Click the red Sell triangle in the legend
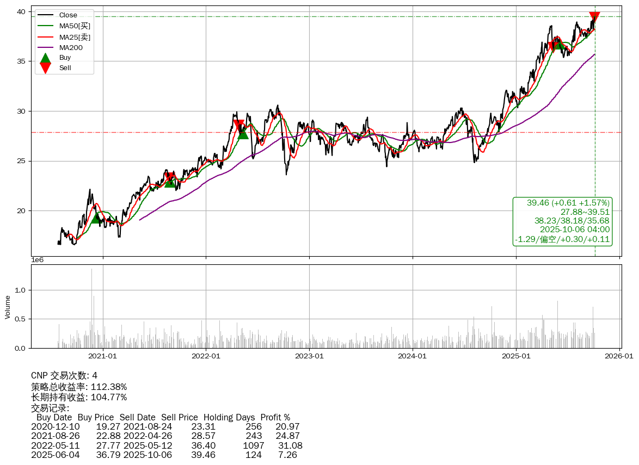The height and width of the screenshot is (465, 639). tap(46, 68)
